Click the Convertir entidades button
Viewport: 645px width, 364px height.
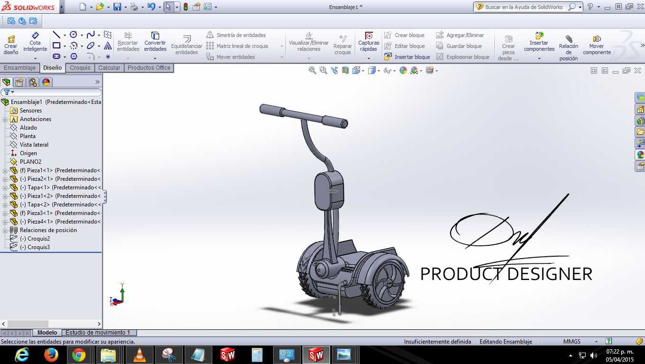point(155,42)
